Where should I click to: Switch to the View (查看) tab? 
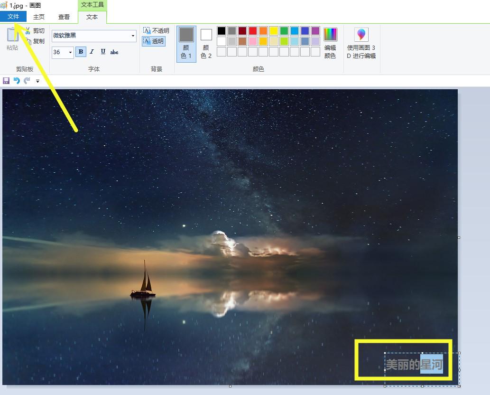point(64,17)
